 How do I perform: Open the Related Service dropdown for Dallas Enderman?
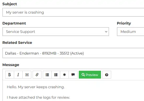73,53
